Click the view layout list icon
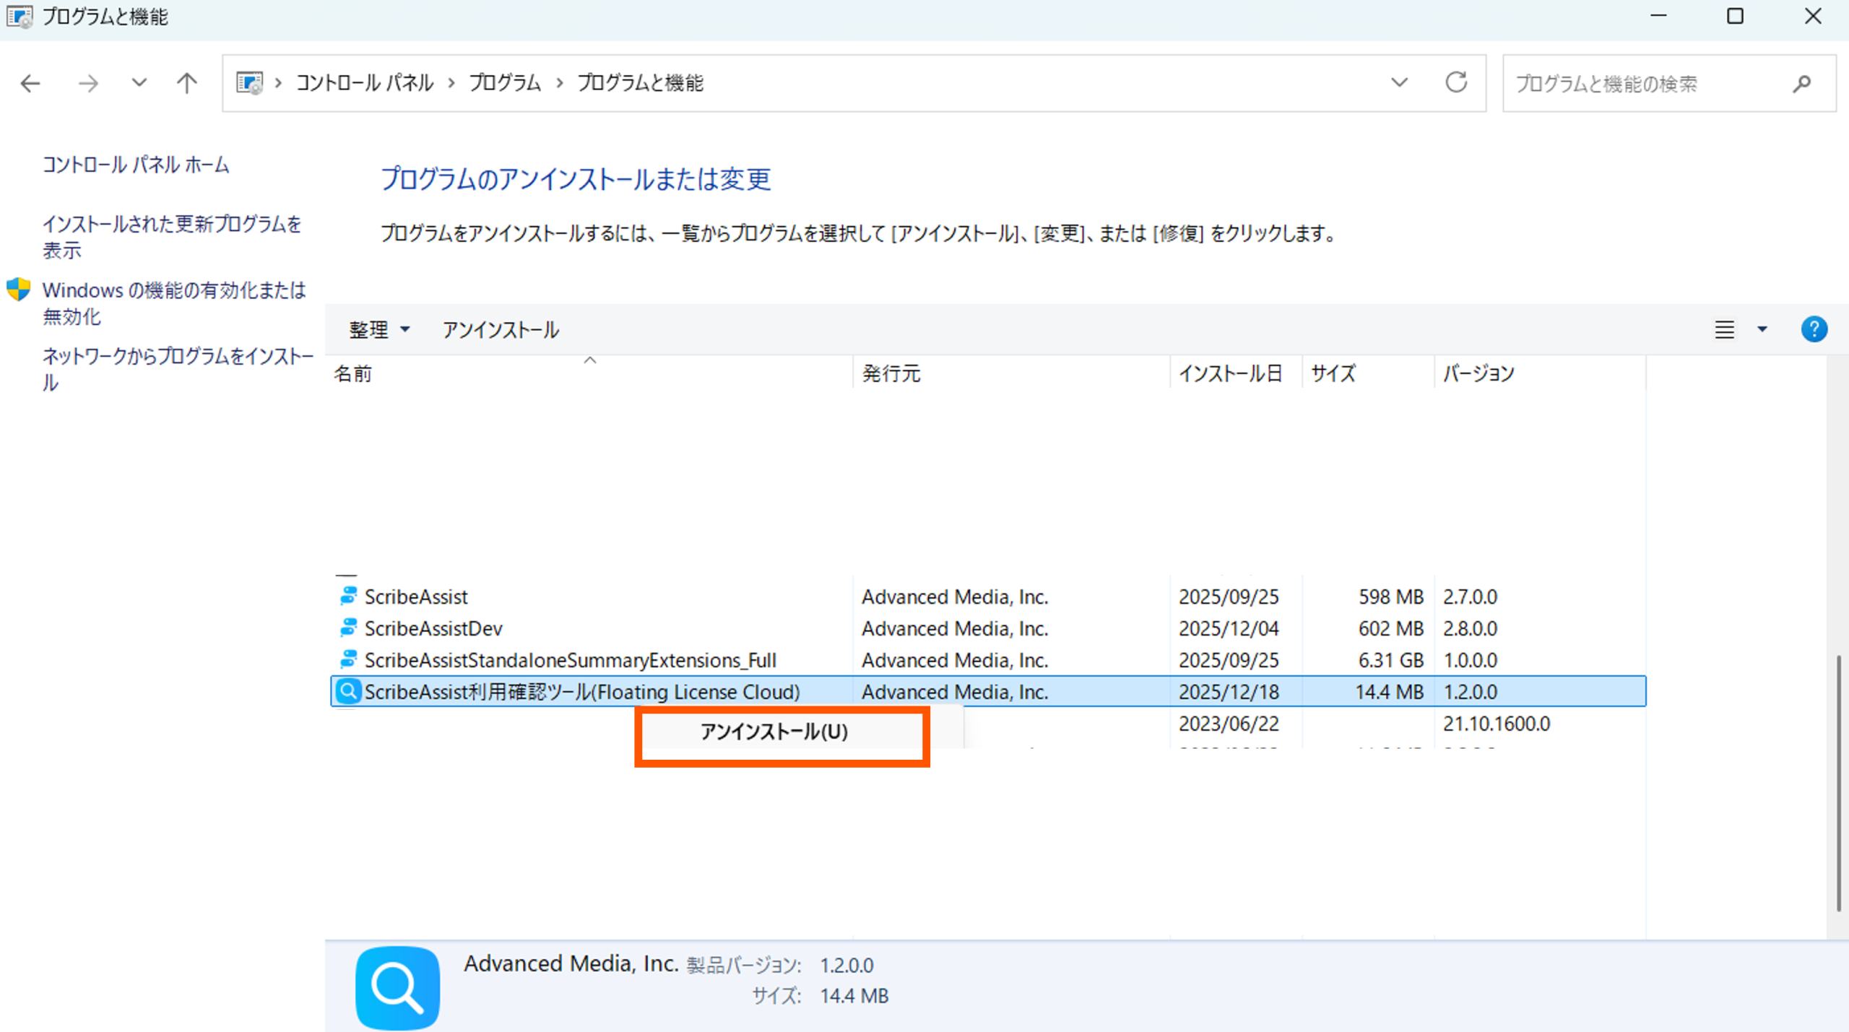Image resolution: width=1849 pixels, height=1032 pixels. point(1724,330)
